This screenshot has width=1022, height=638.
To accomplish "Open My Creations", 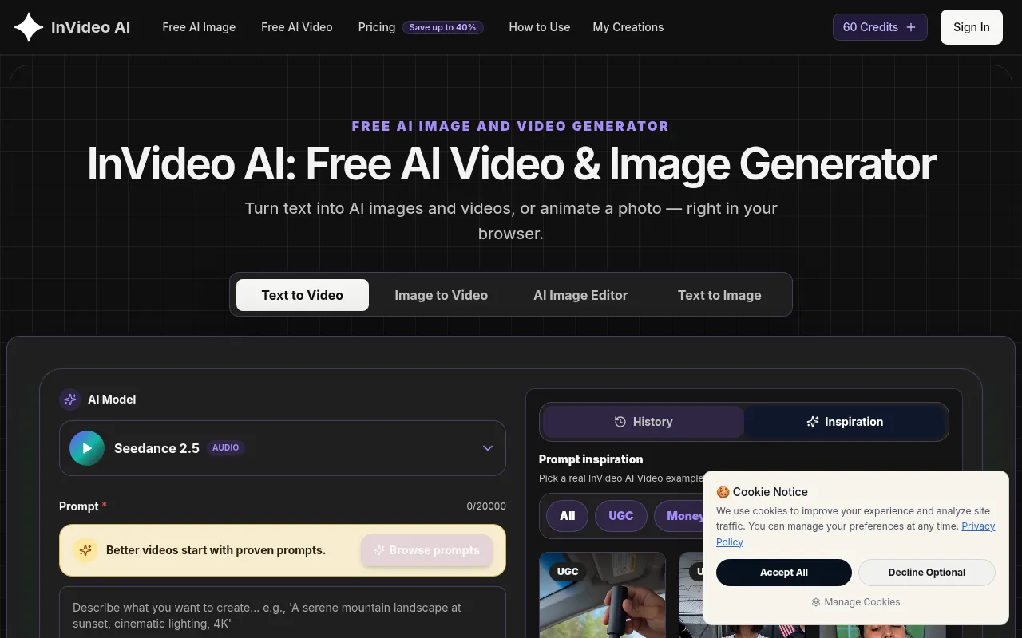I will click(628, 27).
